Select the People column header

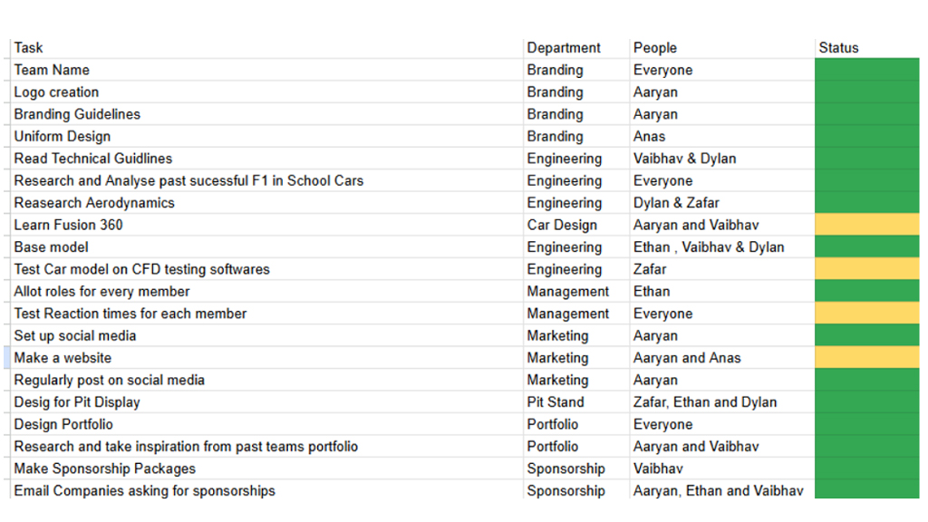(x=722, y=48)
